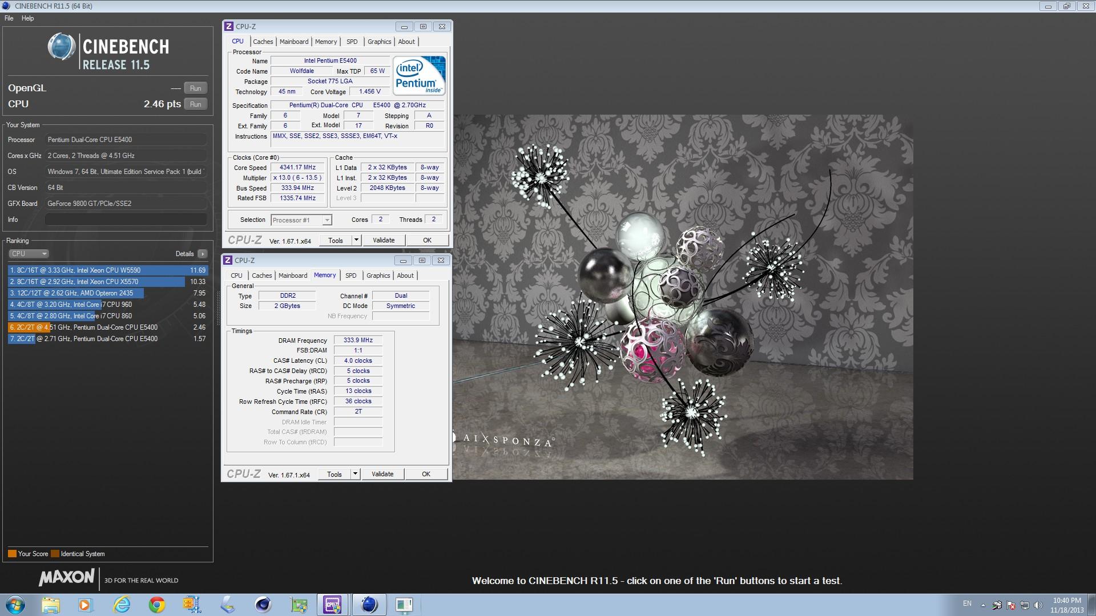This screenshot has width=1096, height=616.
Task: Switch to Graphics tab in upper CPU-Z window
Action: 380,42
